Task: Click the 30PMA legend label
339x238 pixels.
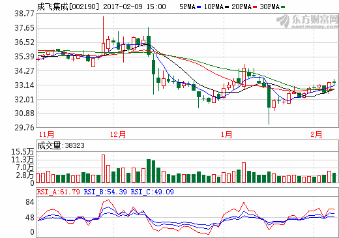Action: [270, 7]
